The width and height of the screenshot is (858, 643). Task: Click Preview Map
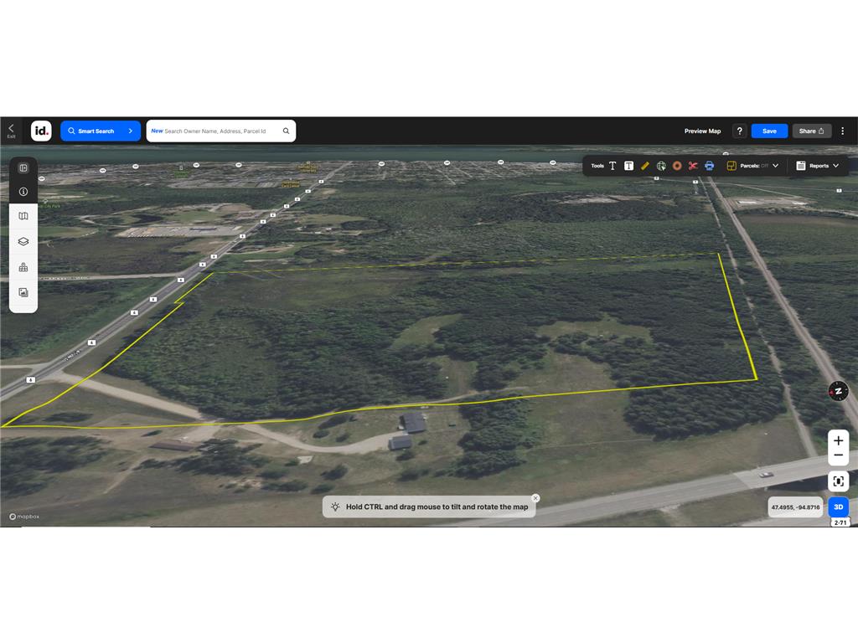[702, 131]
